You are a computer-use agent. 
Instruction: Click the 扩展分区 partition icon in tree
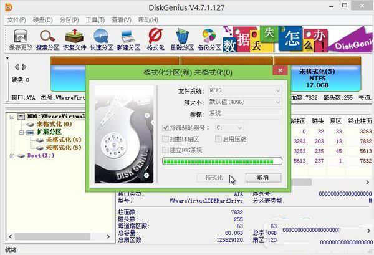point(30,132)
